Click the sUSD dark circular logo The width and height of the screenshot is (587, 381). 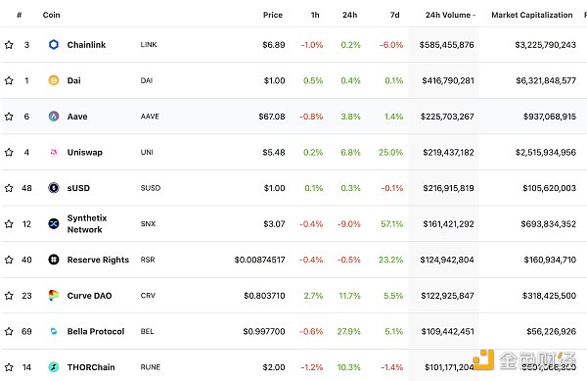tap(54, 188)
